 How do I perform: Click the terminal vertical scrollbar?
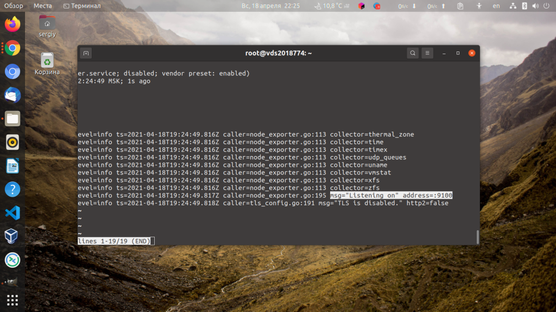pyautogui.click(x=478, y=237)
